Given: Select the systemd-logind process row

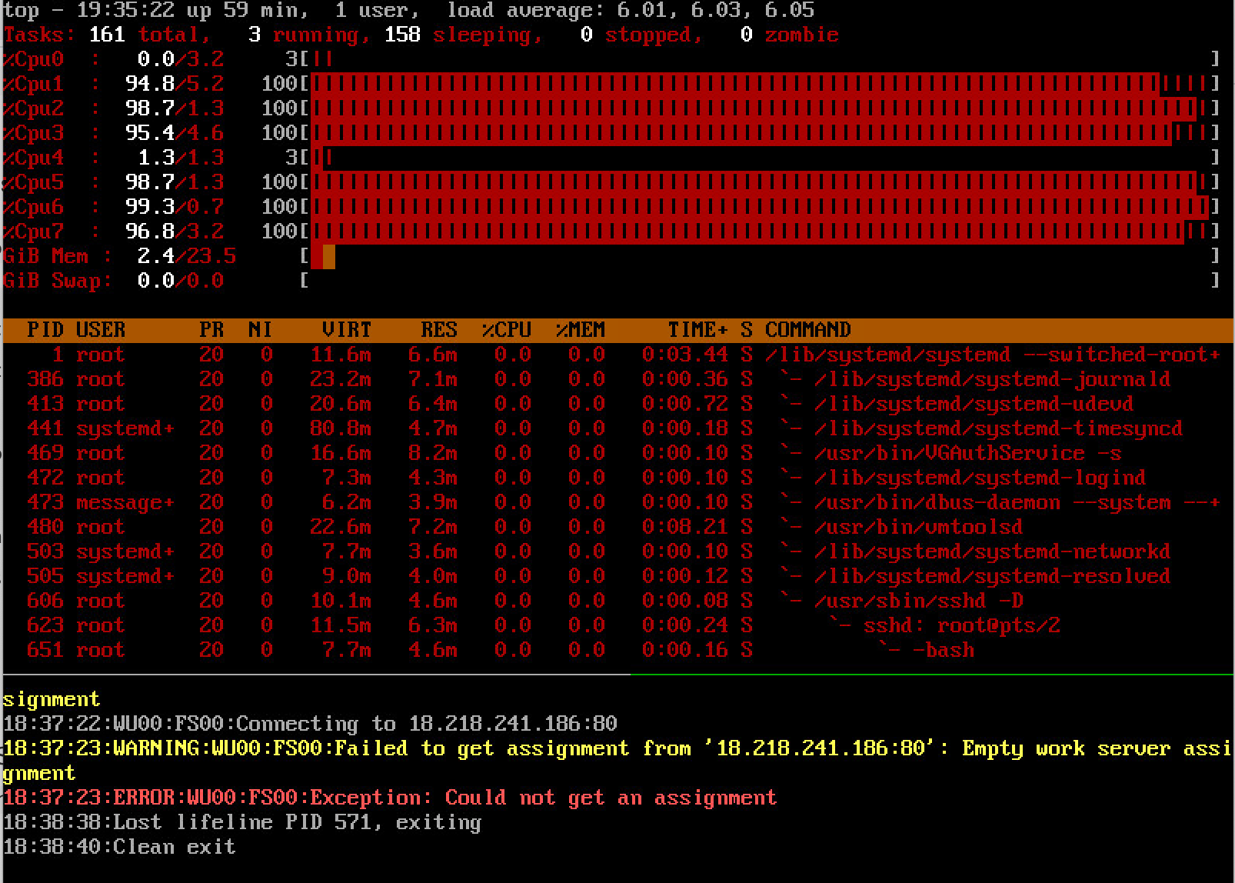Looking at the screenshot, I should point(618,478).
